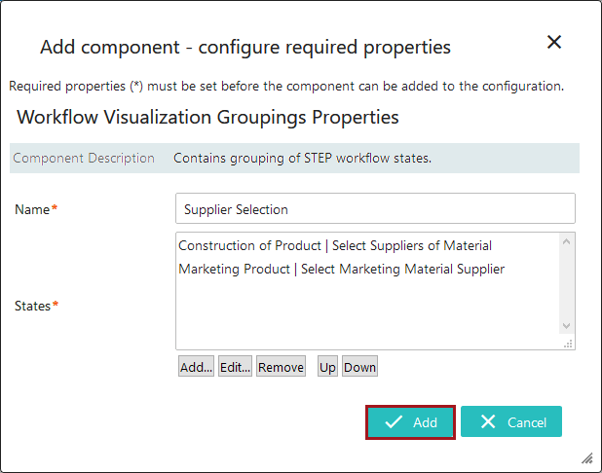This screenshot has width=602, height=473.
Task: Select the Construction of Product state entry
Action: [x=335, y=245]
